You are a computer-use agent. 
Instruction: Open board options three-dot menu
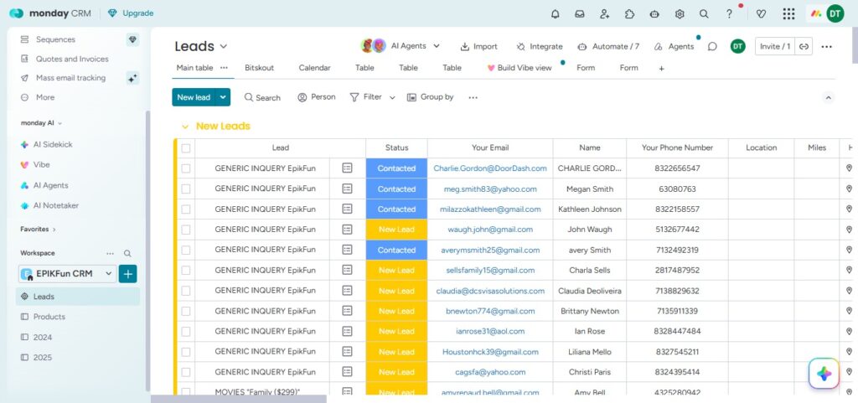click(x=827, y=46)
